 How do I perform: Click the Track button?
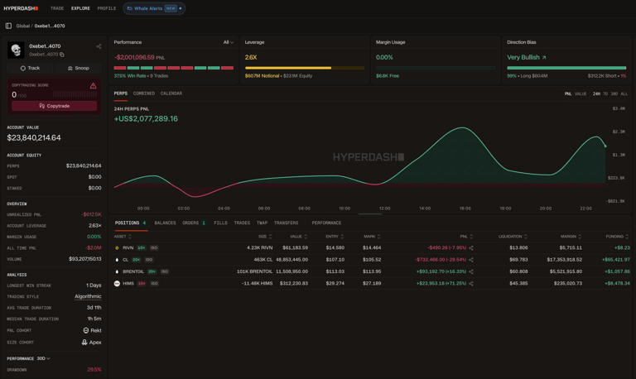pos(31,68)
